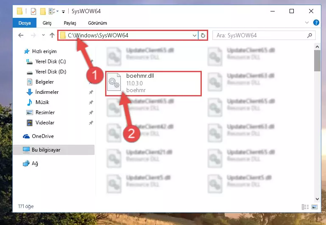Image resolution: width=326 pixels, height=225 pixels.
Task: Open the Dosya file menu tab
Action: click(x=25, y=23)
